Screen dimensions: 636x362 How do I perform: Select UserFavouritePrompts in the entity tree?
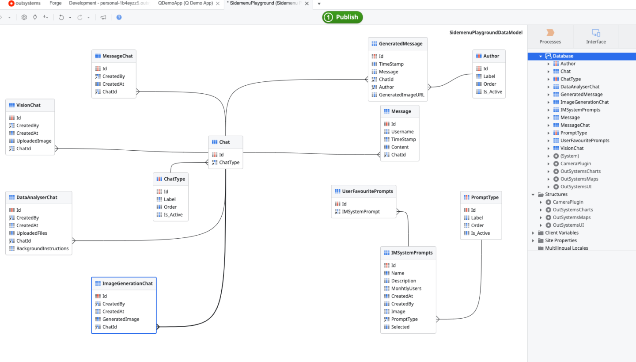[x=584, y=141]
